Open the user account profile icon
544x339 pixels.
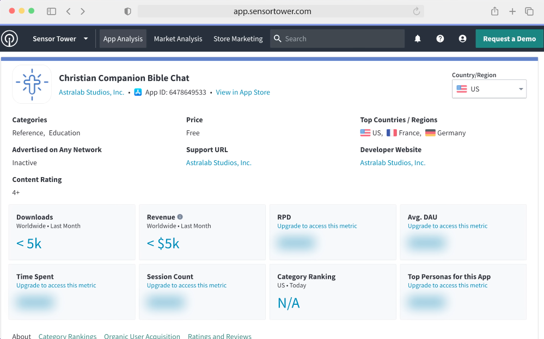tap(462, 39)
